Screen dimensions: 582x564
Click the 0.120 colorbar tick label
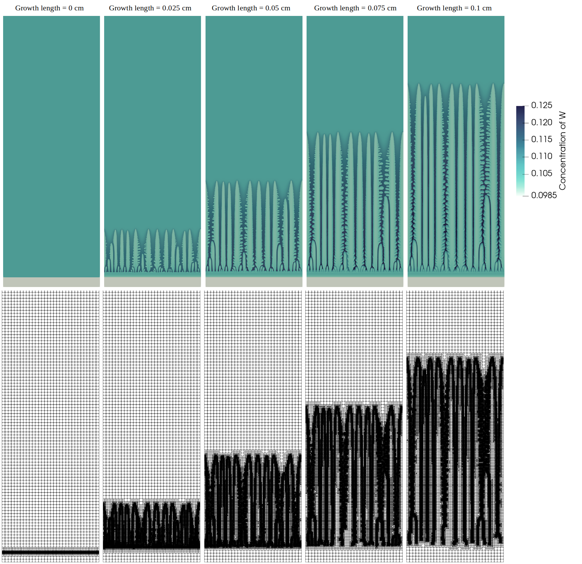(x=542, y=122)
